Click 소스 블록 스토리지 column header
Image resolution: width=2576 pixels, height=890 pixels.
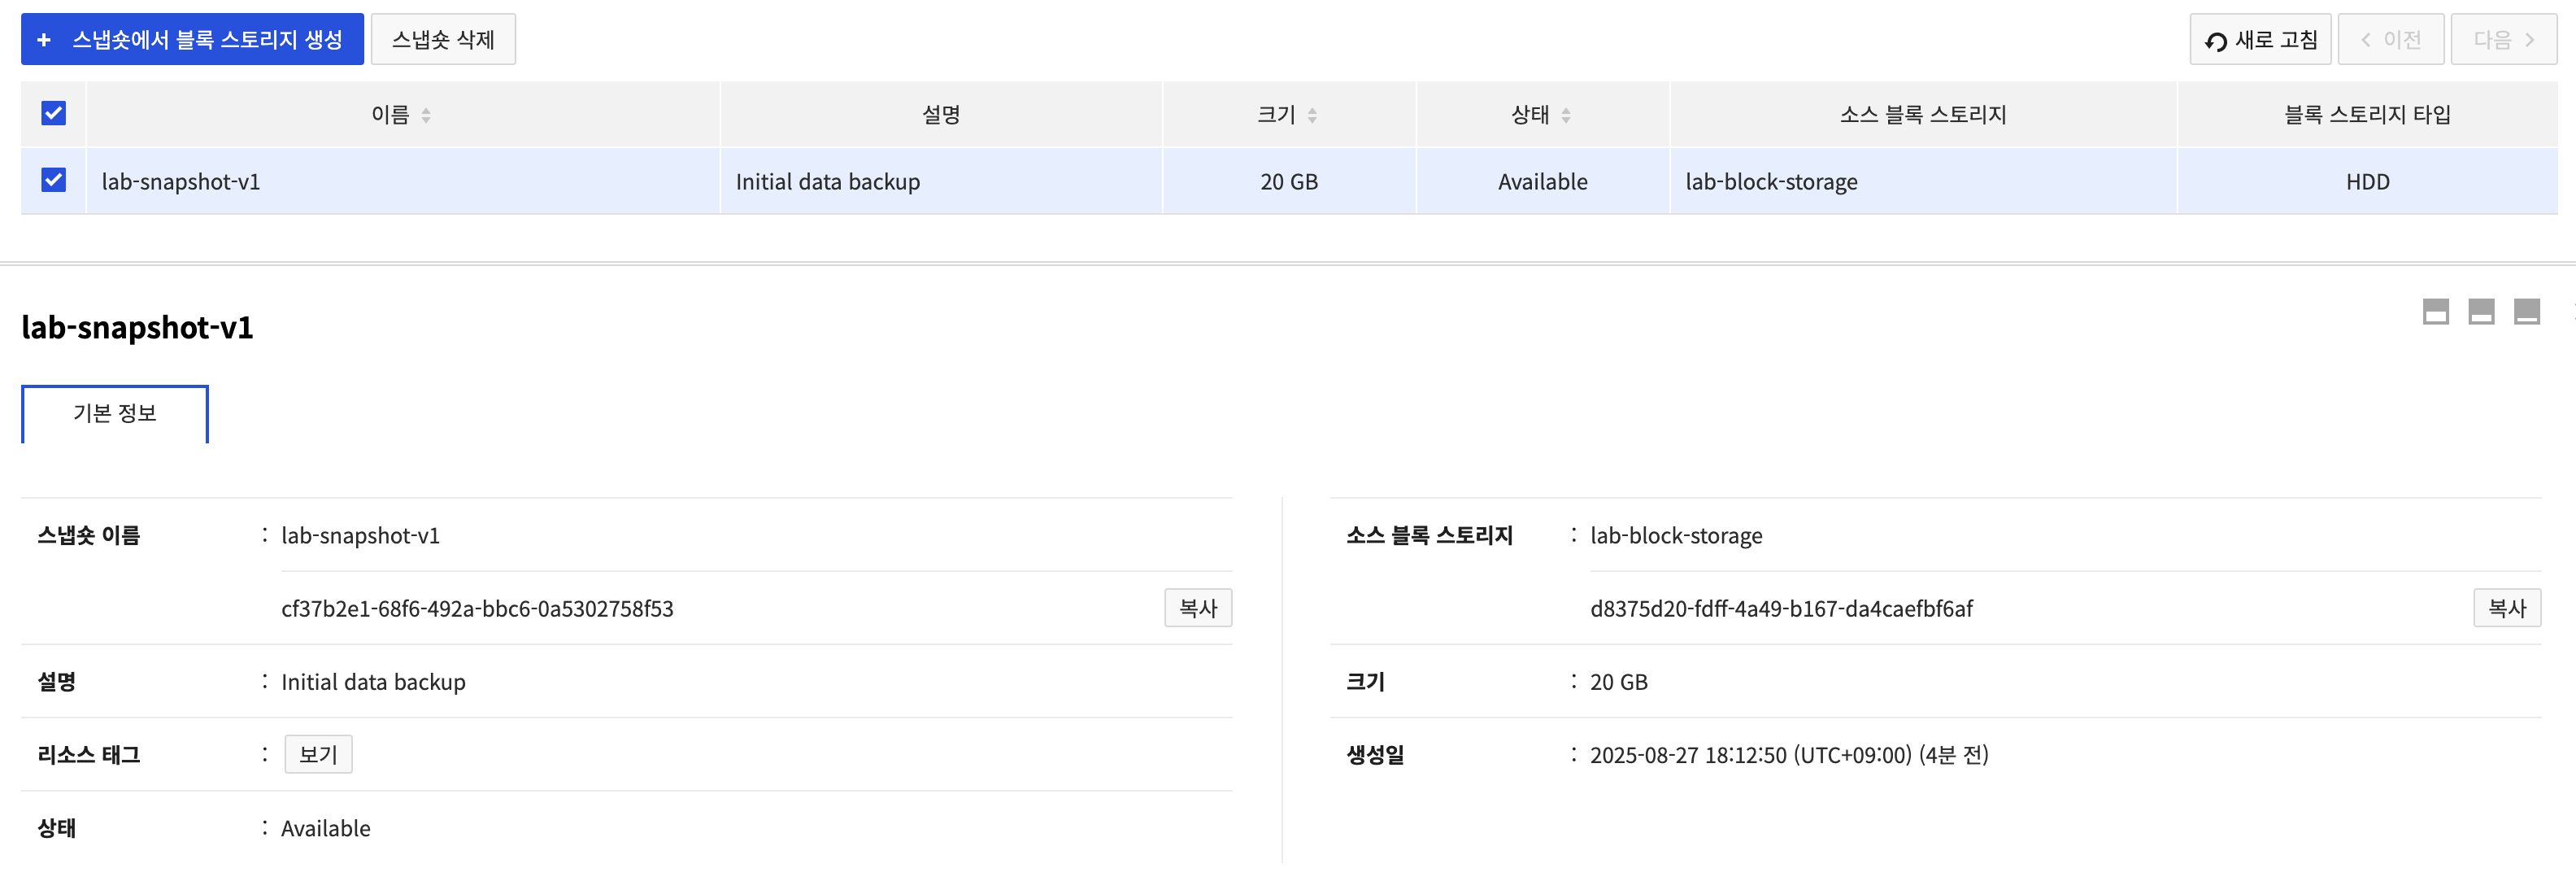[1922, 115]
